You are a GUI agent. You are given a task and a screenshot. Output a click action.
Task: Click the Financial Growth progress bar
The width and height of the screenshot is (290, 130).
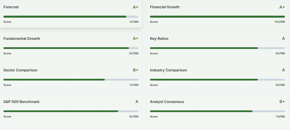coord(217,17)
